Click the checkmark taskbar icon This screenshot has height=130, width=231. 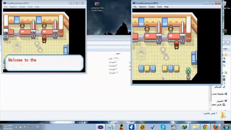point(153,127)
